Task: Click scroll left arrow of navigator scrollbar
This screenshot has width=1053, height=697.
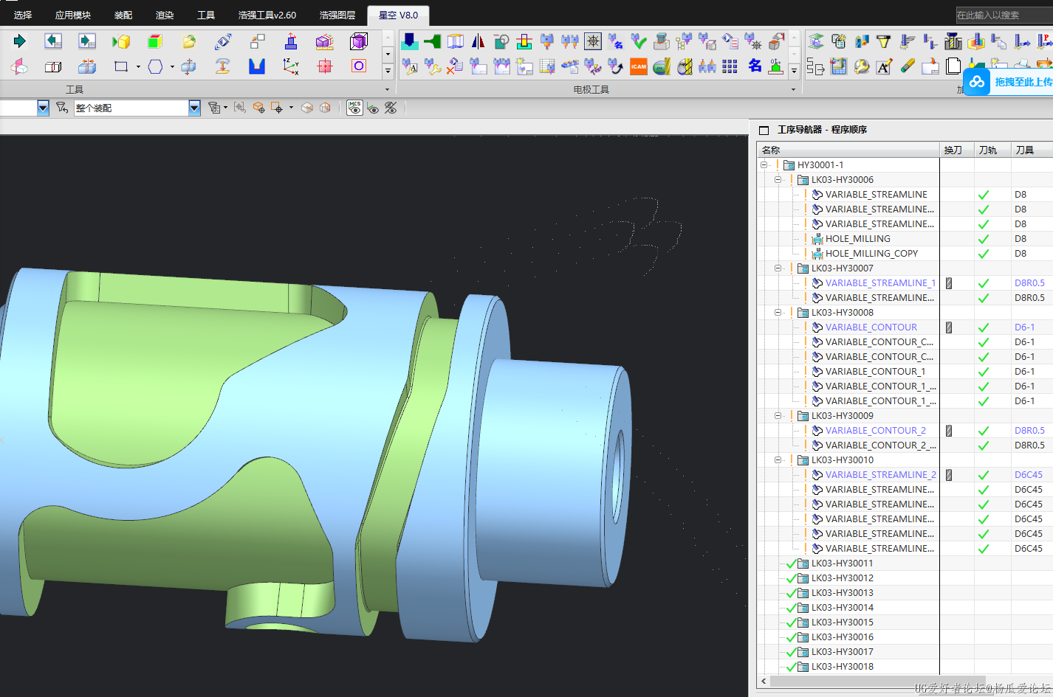Action: (764, 682)
